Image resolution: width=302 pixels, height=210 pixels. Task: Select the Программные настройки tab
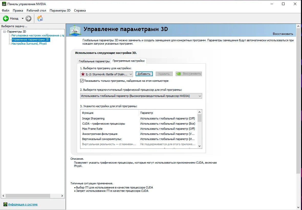pyautogui.click(x=128, y=61)
